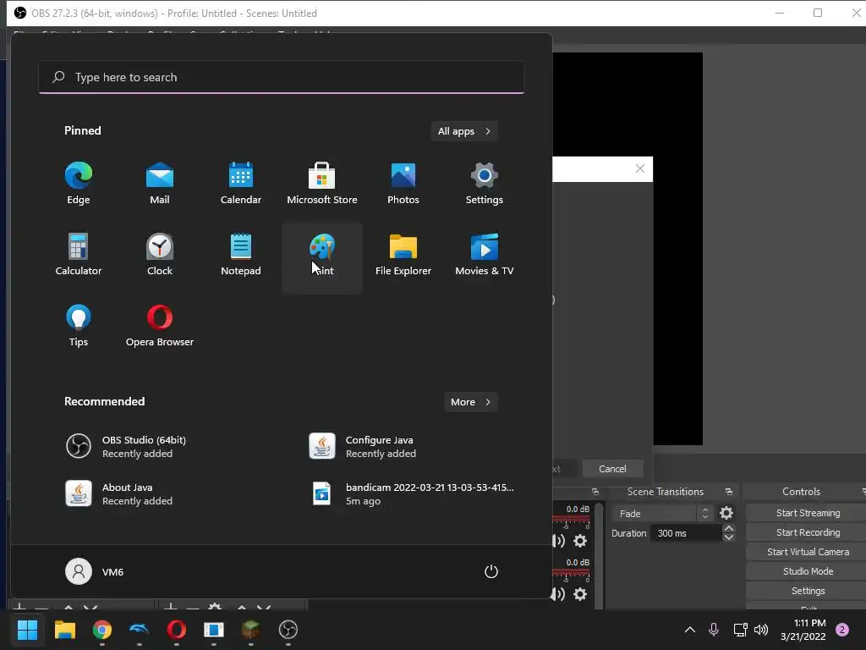Open lower audio mixer settings gear
Screen dimensions: 866x650
[580, 594]
